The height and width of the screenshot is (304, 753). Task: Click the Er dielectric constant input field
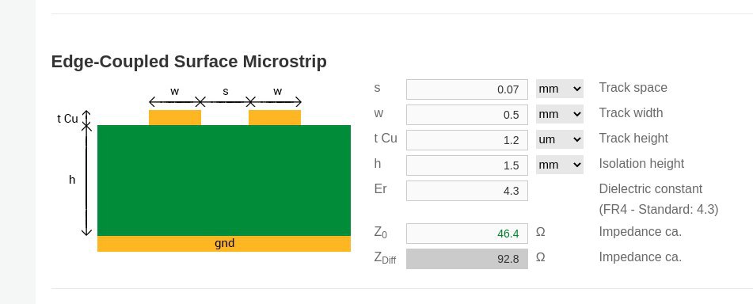[467, 191]
